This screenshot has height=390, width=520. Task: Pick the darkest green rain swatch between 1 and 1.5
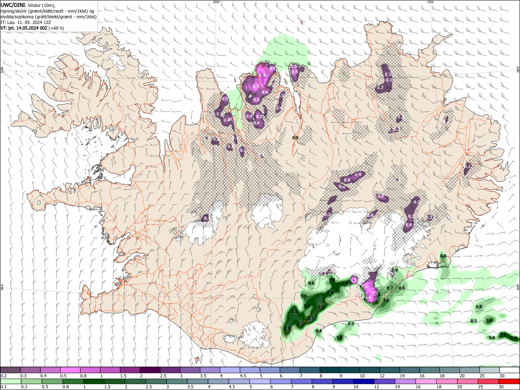pos(93,381)
